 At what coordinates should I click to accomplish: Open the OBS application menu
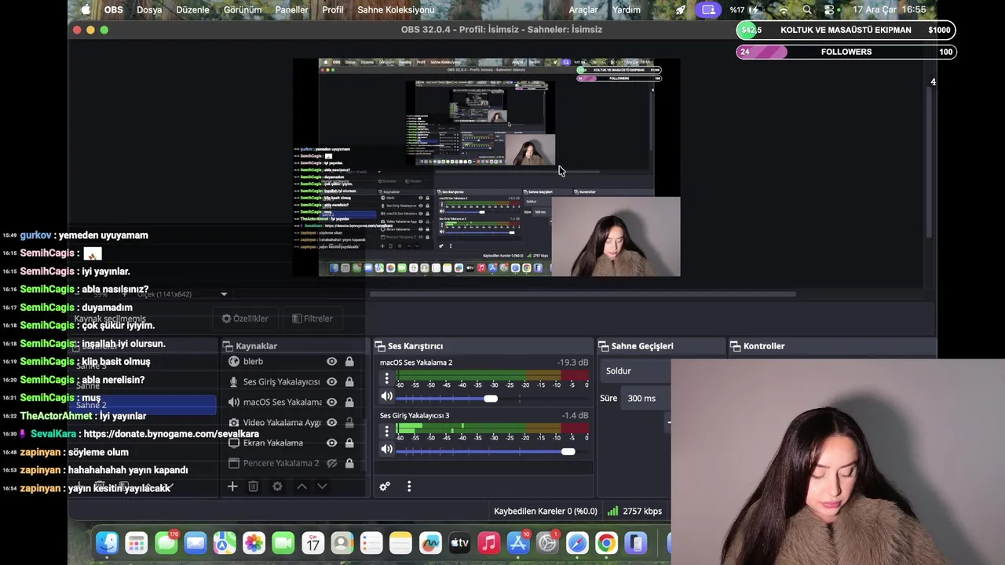click(x=114, y=10)
